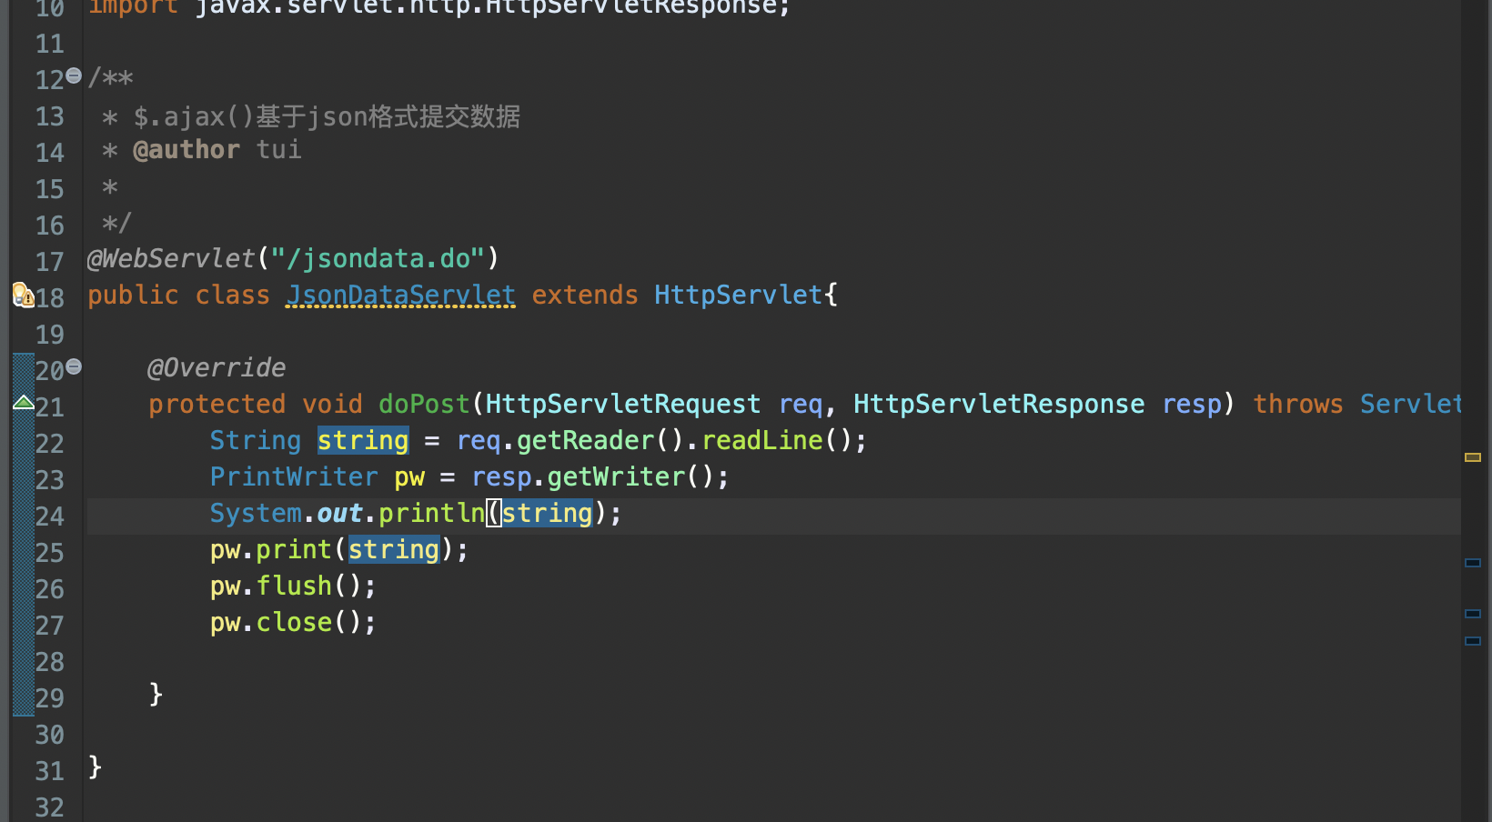Image resolution: width=1492 pixels, height=822 pixels.
Task: Click the second blue occurrence marker in overview ruler
Action: coord(1473,614)
